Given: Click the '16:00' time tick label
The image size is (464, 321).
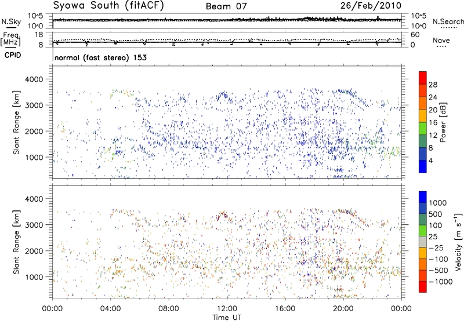Looking at the screenshot, I should point(285,309).
